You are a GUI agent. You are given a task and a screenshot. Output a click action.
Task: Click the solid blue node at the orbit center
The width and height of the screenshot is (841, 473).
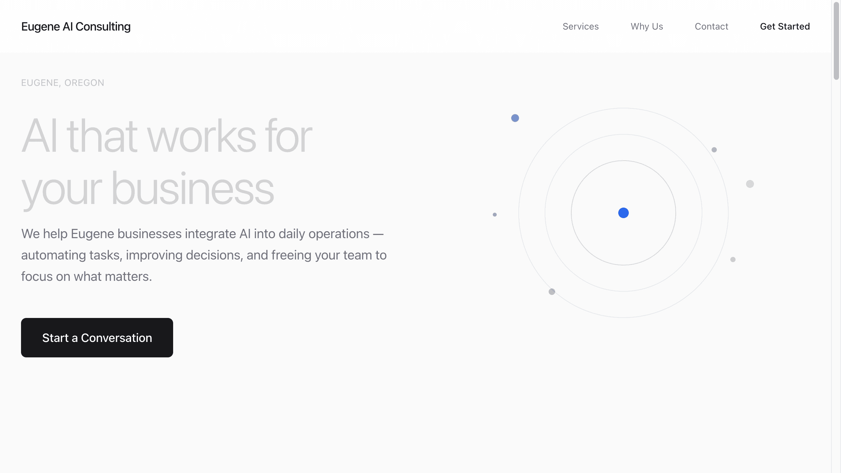pyautogui.click(x=623, y=213)
